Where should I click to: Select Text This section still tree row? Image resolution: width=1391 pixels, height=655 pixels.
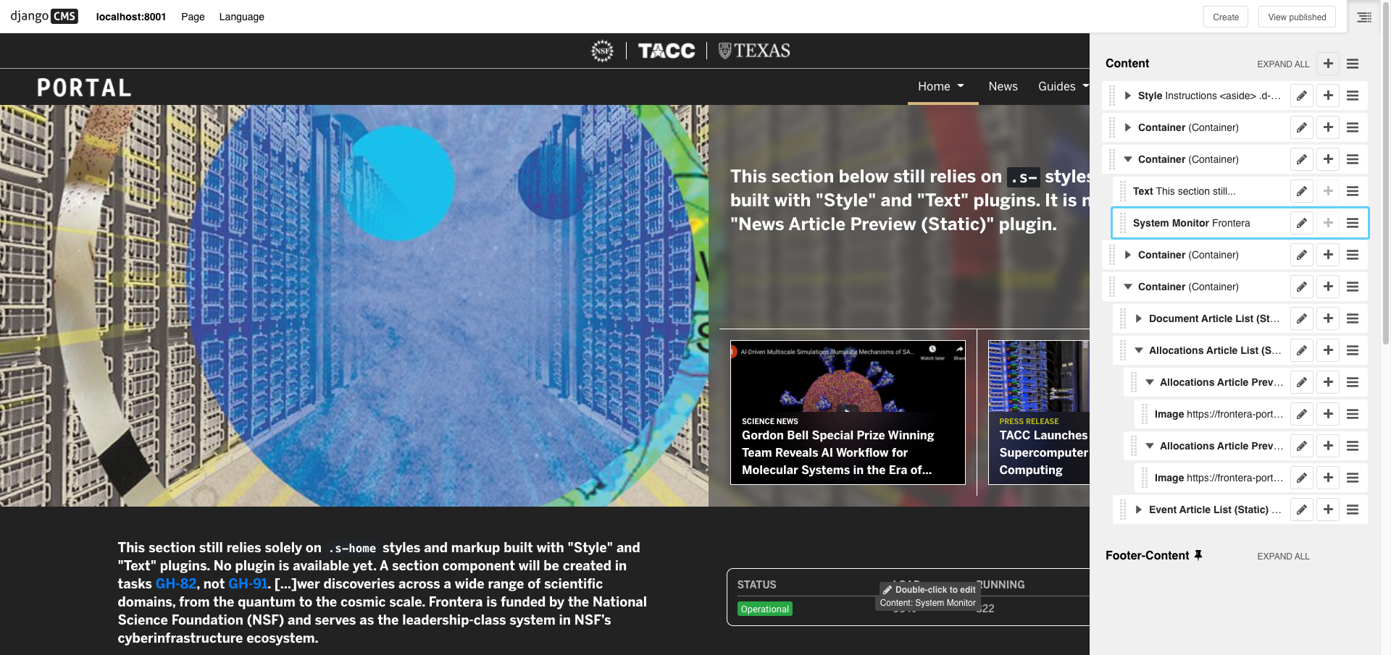[x=1240, y=191]
